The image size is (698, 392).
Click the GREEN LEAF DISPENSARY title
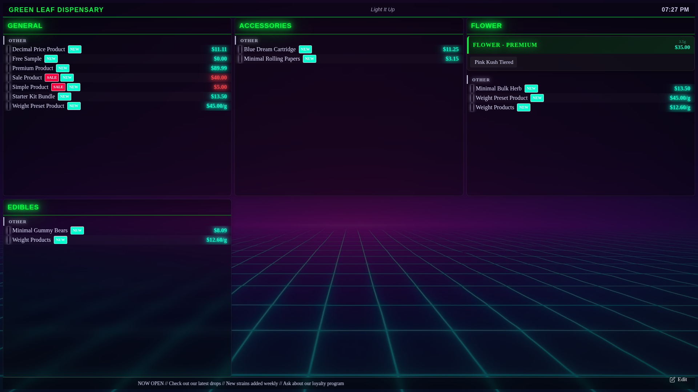point(56,10)
